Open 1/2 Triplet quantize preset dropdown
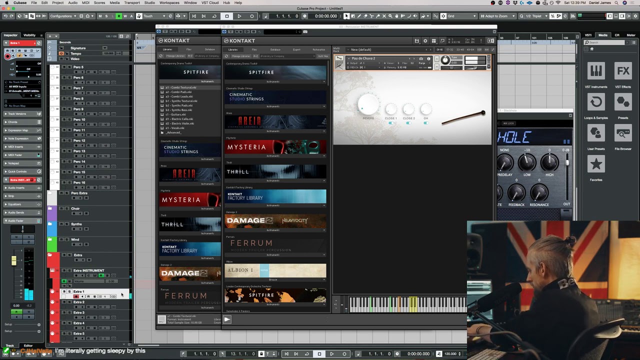Viewport: 640px width, 360px height. [x=536, y=16]
